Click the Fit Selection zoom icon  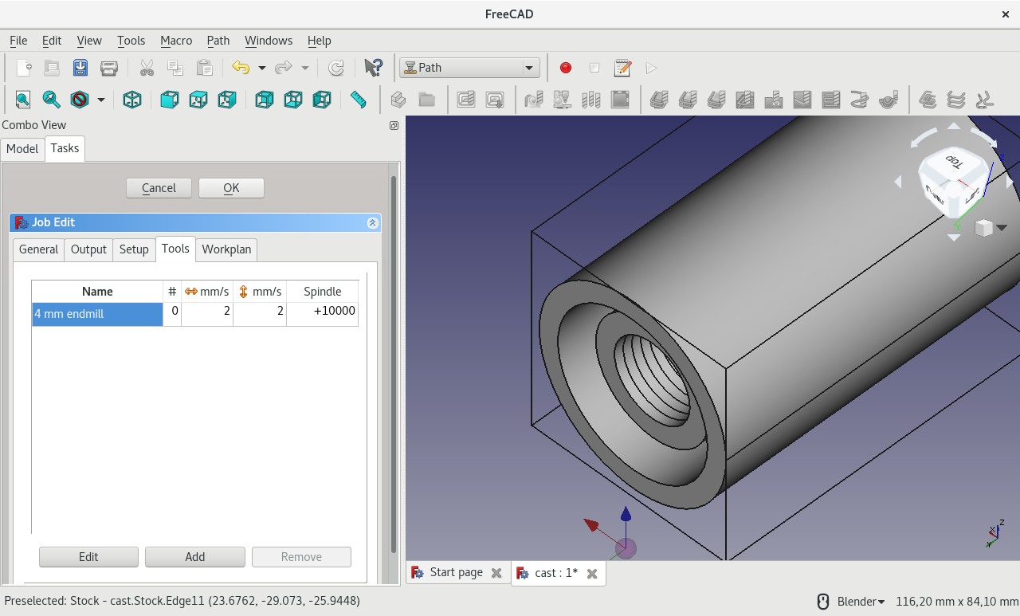point(51,100)
